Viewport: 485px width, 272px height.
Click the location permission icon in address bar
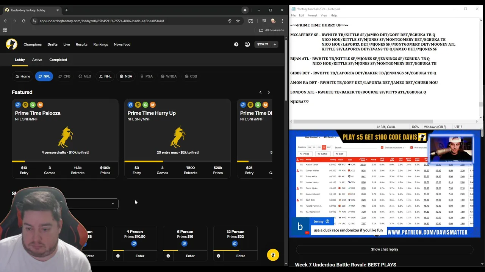tap(230, 21)
